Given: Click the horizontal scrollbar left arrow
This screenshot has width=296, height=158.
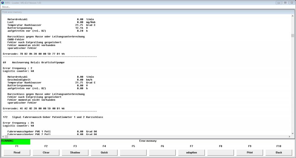Looking at the screenshot, I should [x=3, y=137].
